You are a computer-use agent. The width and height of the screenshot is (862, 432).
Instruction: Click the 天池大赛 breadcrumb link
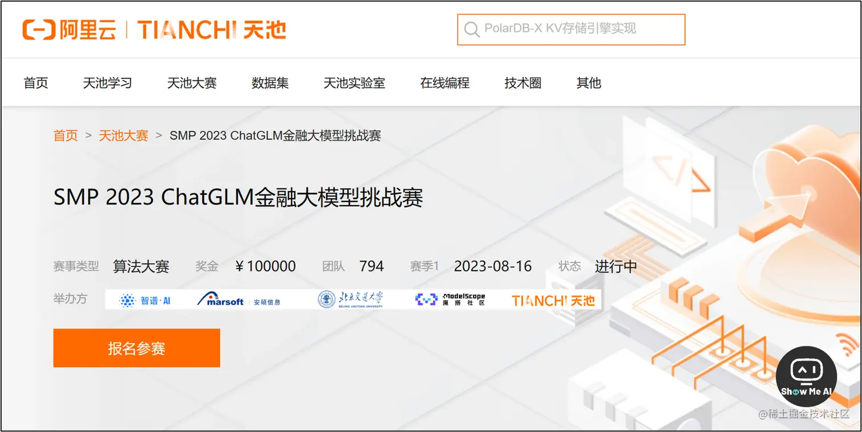tap(123, 135)
